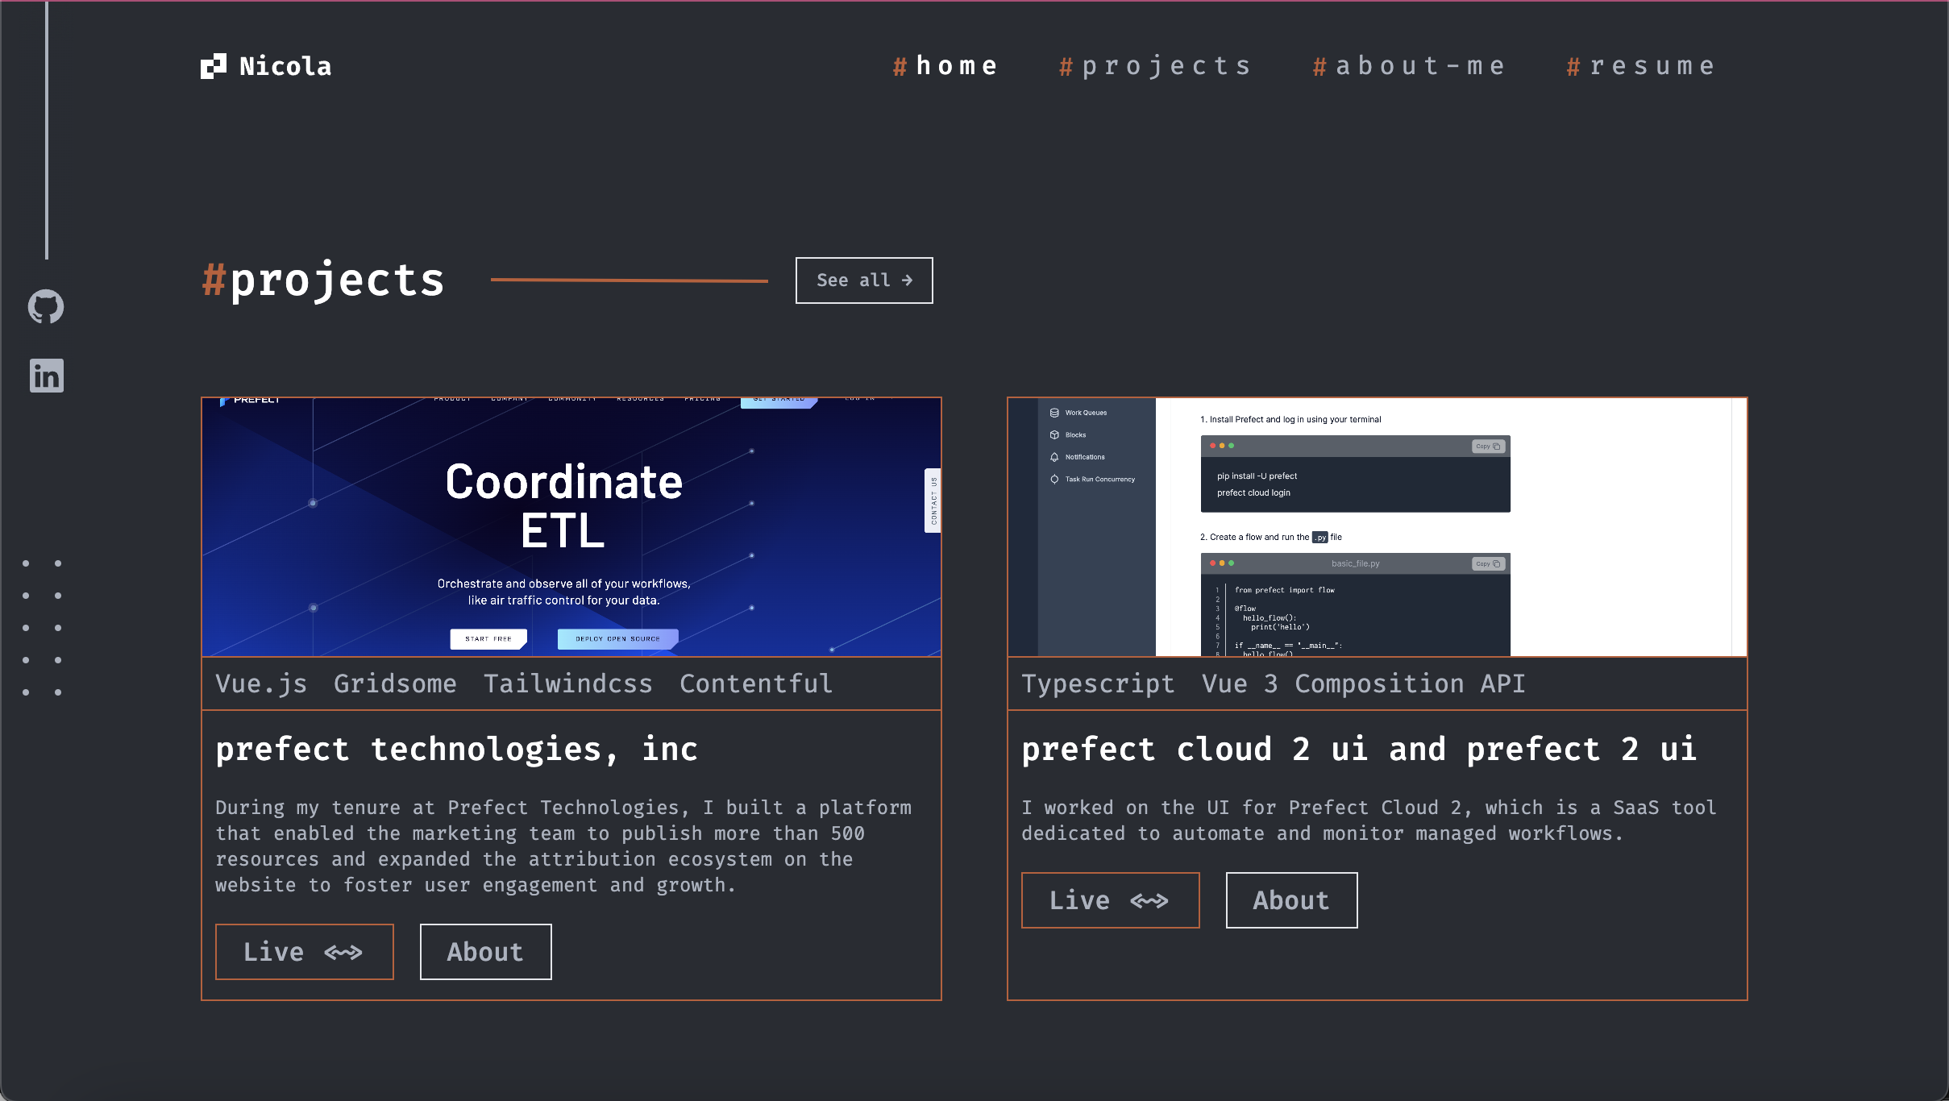Click the 'During my tenure at Prefect' description
Screen dimensions: 1949x1101
pyautogui.click(x=563, y=846)
